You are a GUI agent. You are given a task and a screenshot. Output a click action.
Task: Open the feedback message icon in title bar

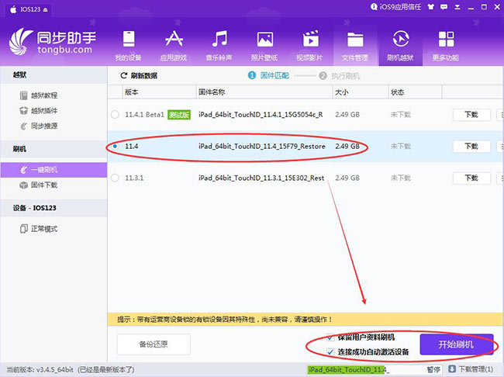point(444,7)
